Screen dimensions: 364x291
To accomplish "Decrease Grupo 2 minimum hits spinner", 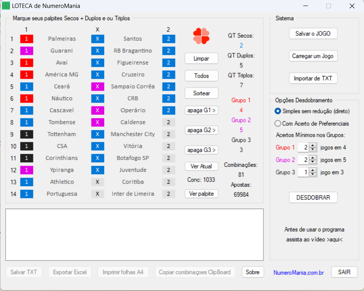I will point(313,162).
